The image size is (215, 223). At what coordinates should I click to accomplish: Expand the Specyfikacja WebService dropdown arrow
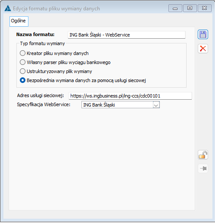point(156,105)
